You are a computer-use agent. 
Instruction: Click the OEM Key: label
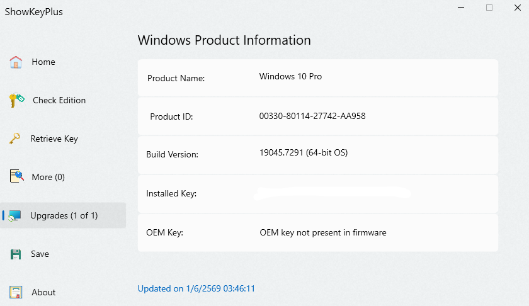coord(164,232)
